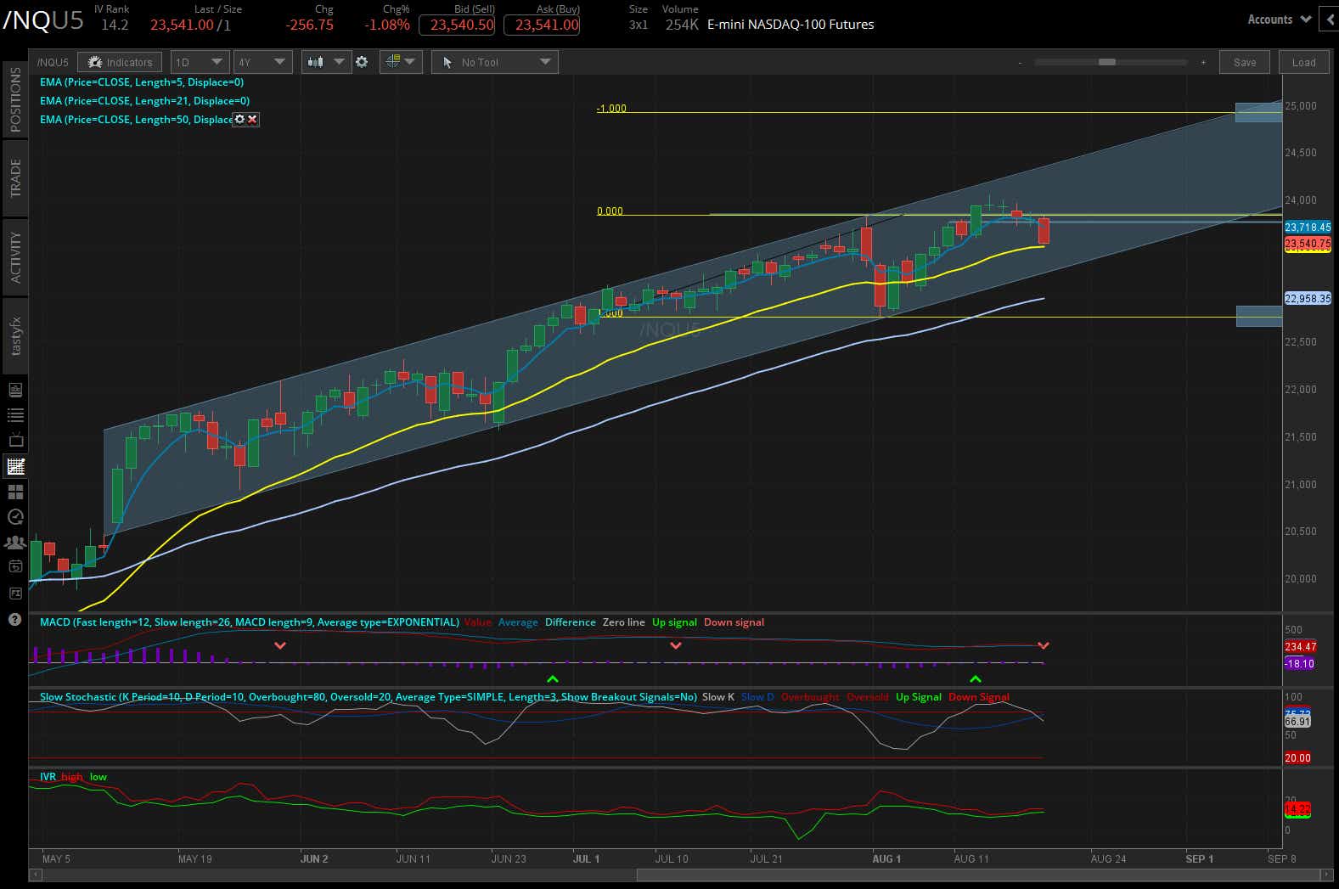Click the 0.000 Fibonacci level label
1339x889 pixels.
tap(610, 211)
